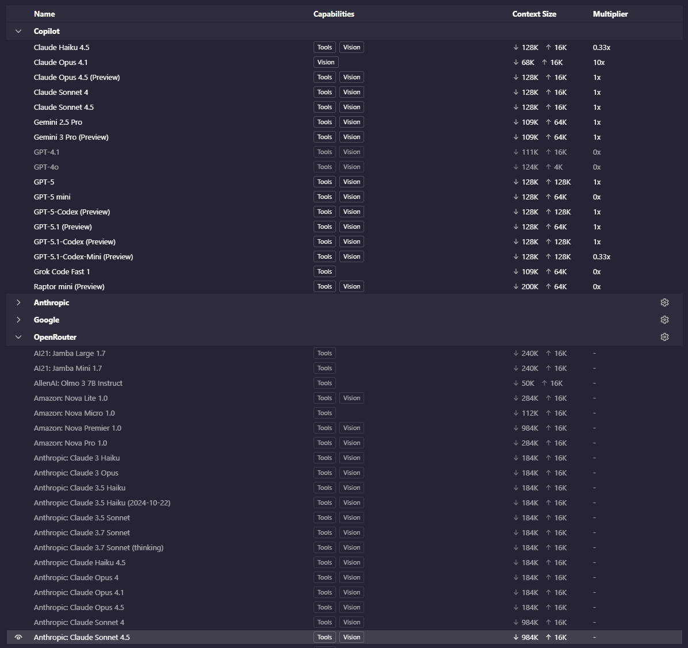Click 0.33x multiplier of GPT-5.1-Codex-Mini
This screenshot has height=648, width=688.
602,256
